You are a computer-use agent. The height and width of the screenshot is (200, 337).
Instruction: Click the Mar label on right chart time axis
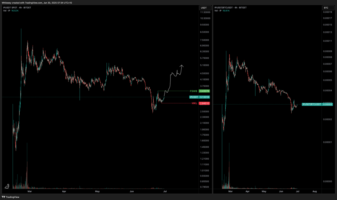[x=231, y=192]
